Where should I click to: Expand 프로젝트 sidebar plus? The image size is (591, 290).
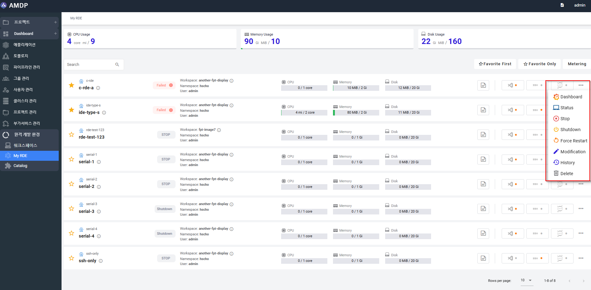point(55,22)
